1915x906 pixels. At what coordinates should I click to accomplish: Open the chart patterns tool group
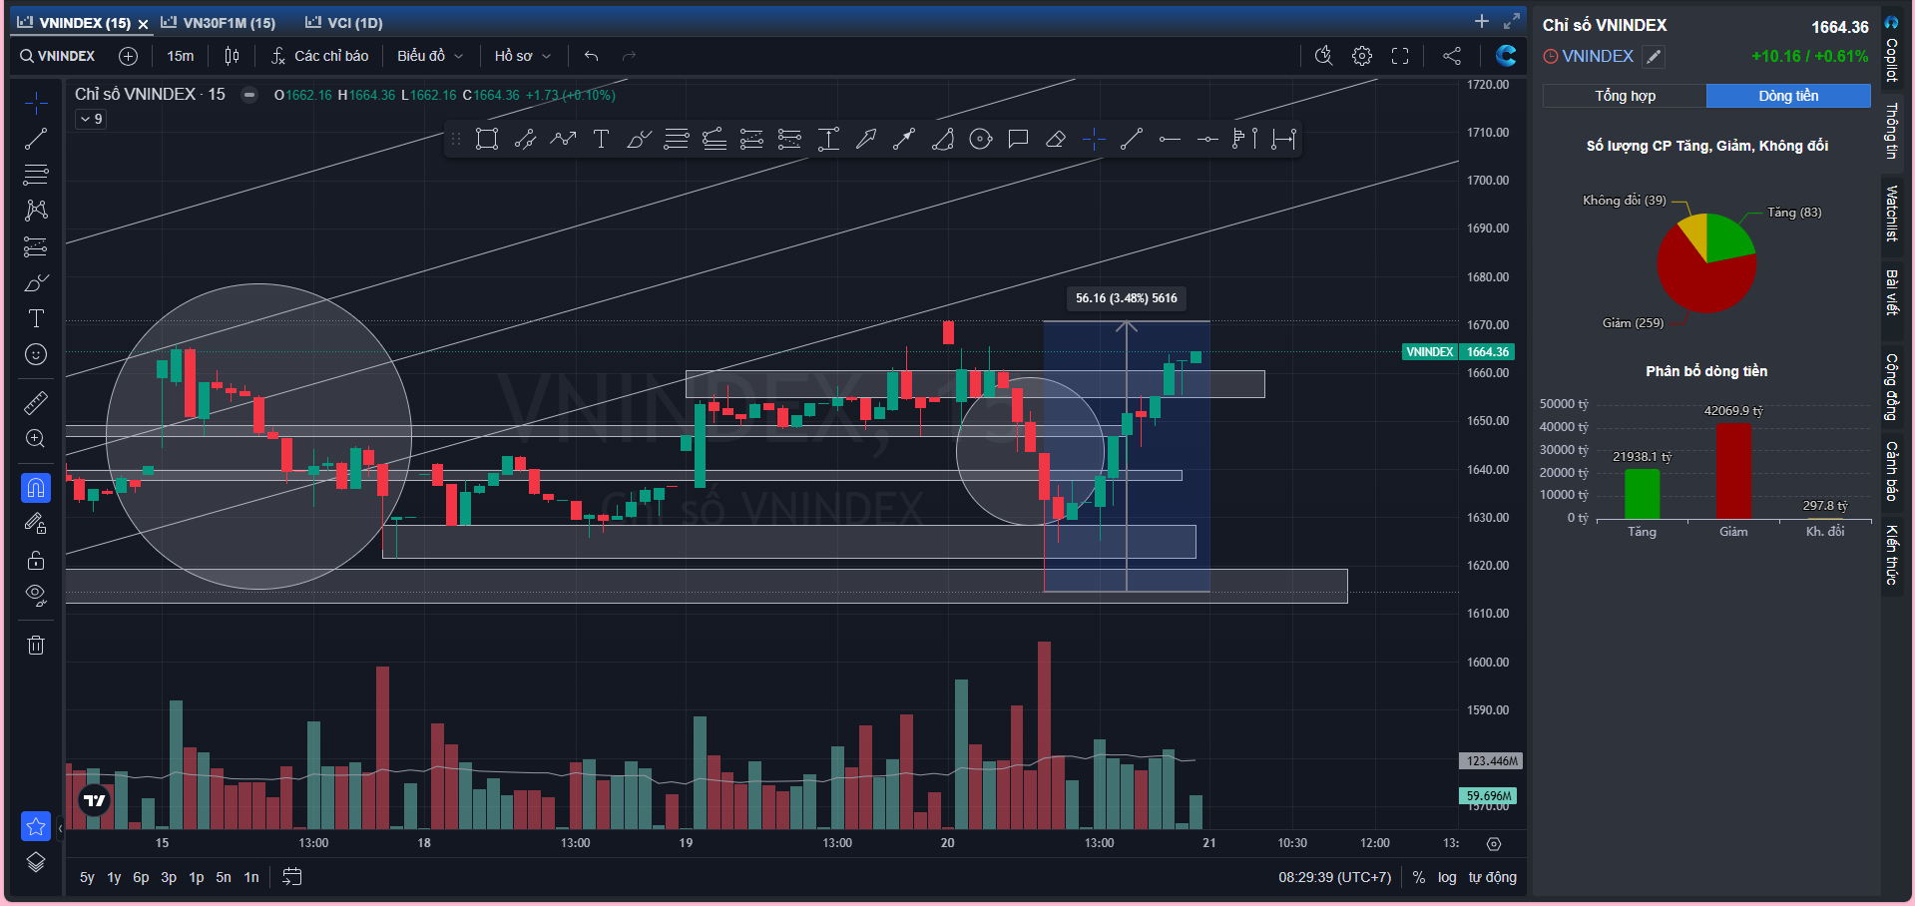coord(36,210)
